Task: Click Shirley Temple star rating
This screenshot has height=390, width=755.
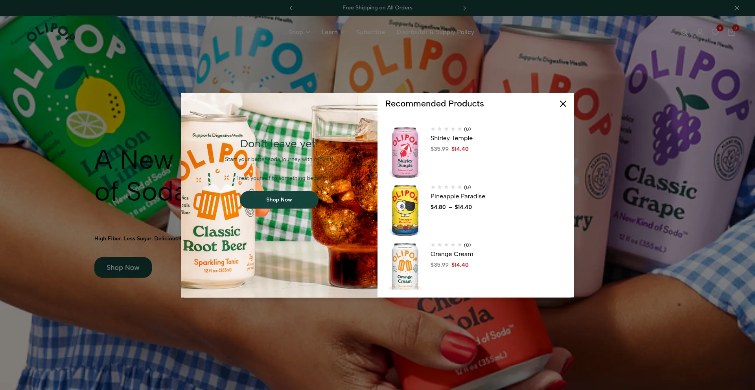Action: tap(446, 129)
